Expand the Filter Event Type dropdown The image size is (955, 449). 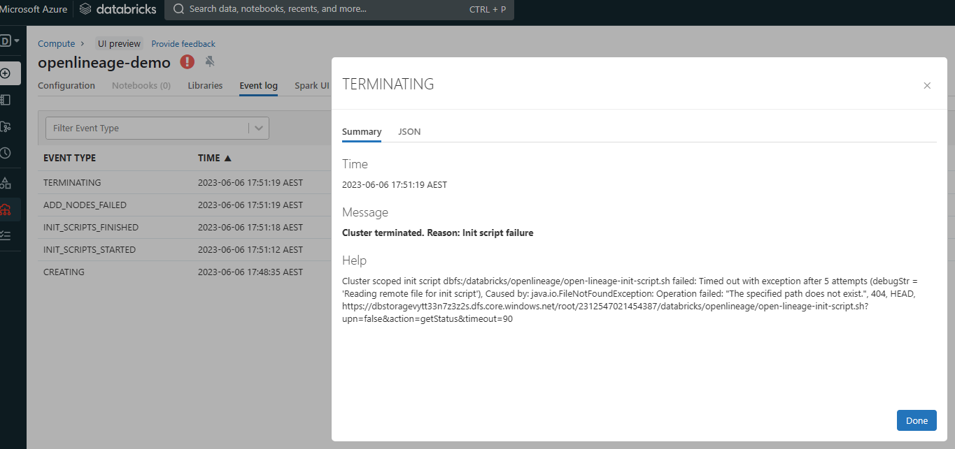[157, 128]
